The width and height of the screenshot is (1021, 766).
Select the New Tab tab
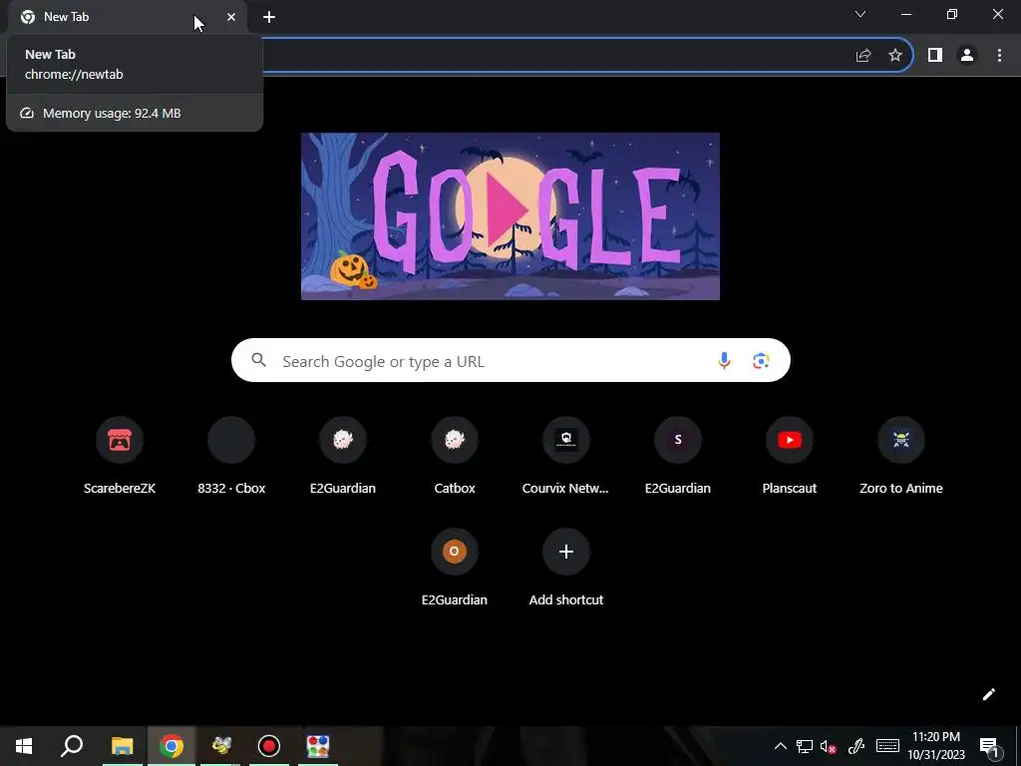127,17
